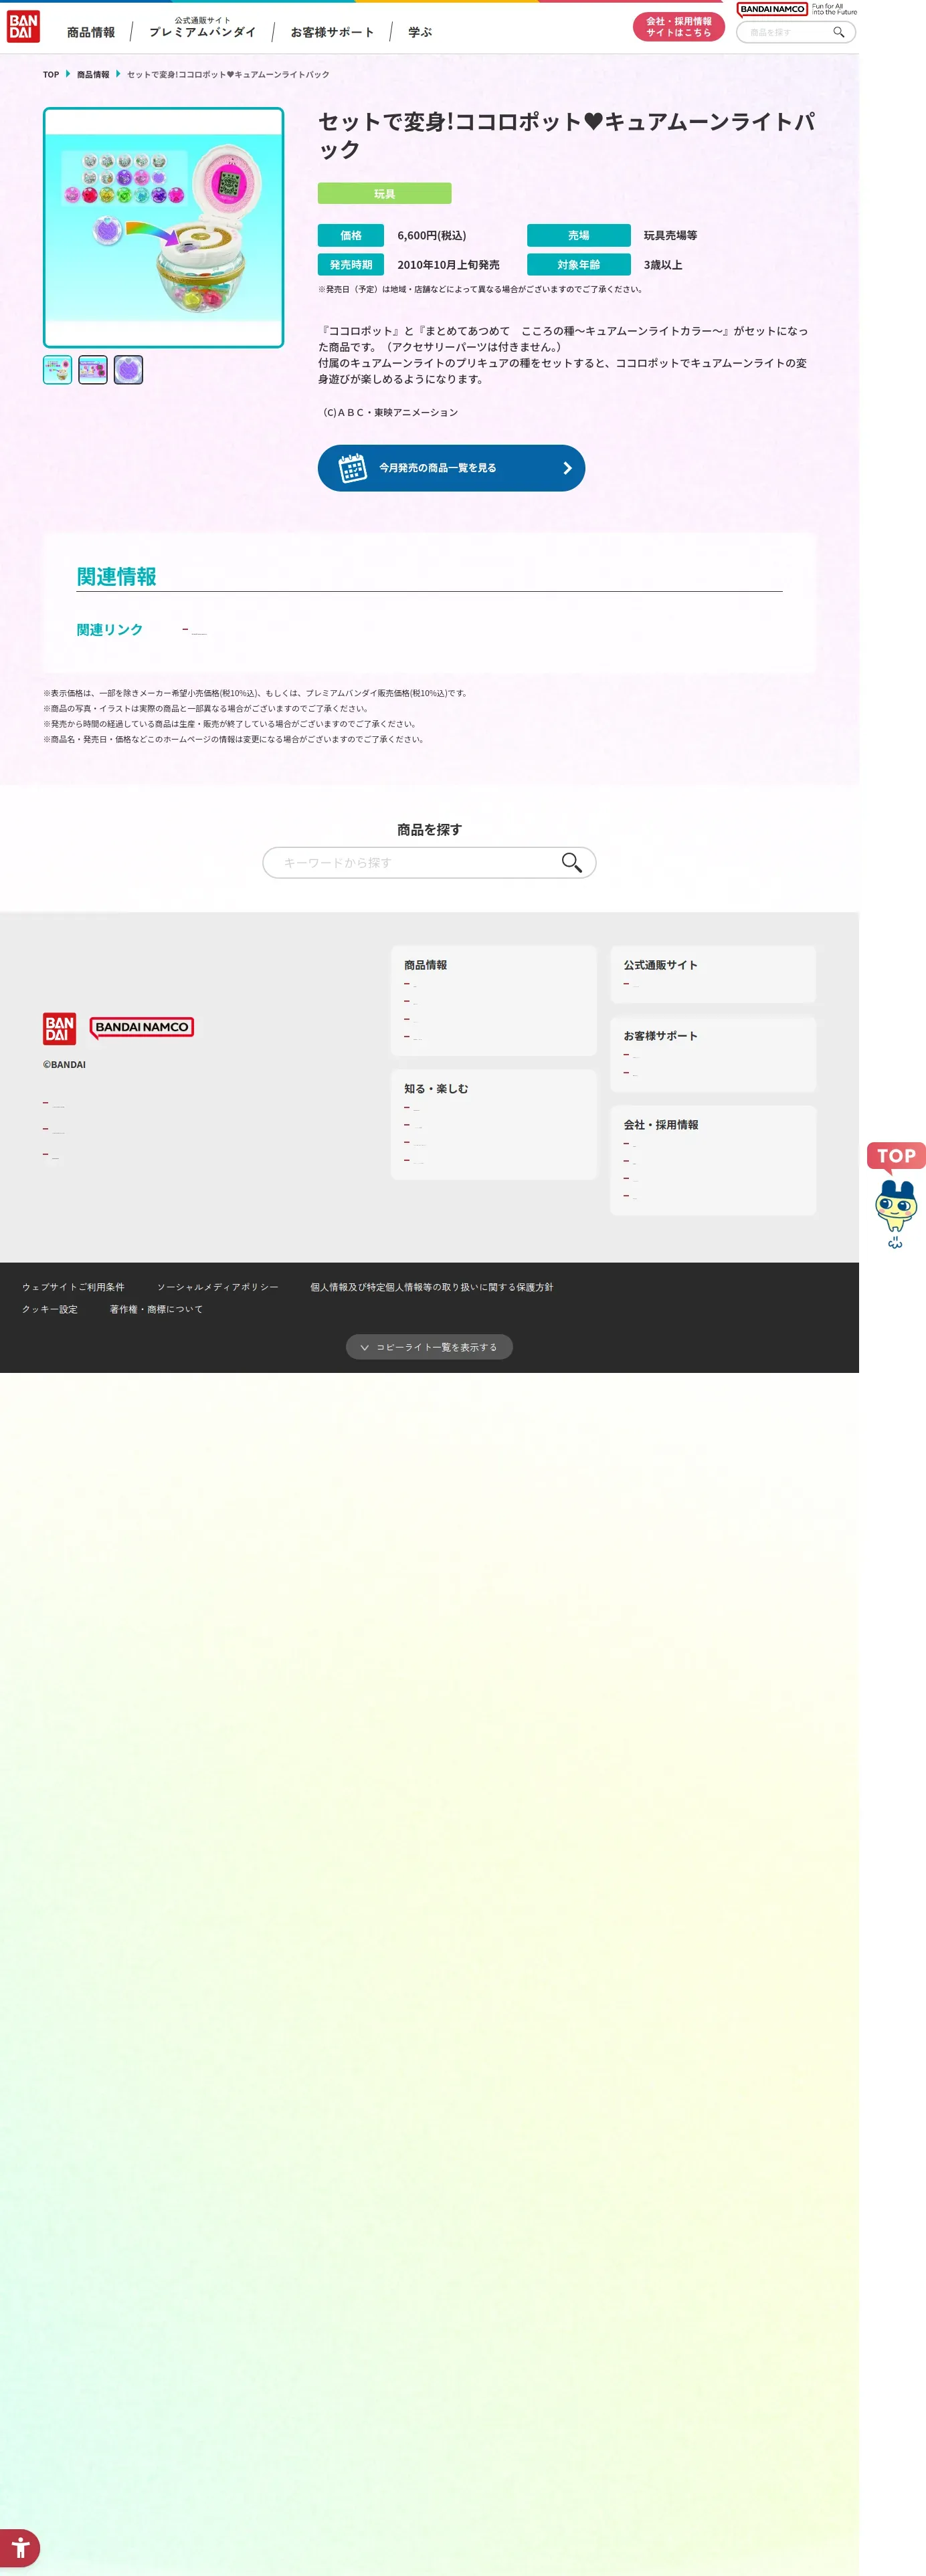
Task: Click chevron arrow on monthly release button
Action: (x=567, y=468)
